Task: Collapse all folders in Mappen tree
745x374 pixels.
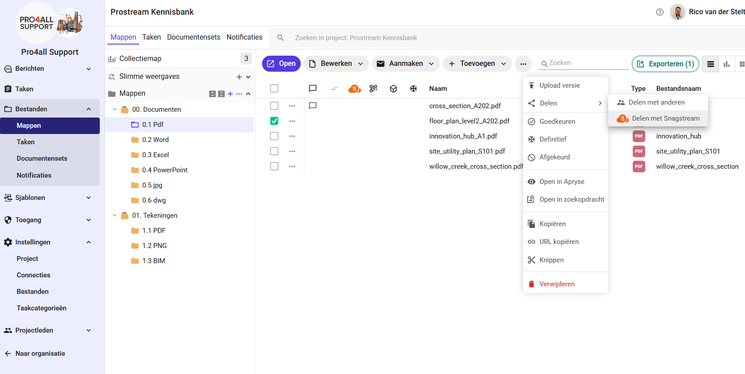Action: 221,94
